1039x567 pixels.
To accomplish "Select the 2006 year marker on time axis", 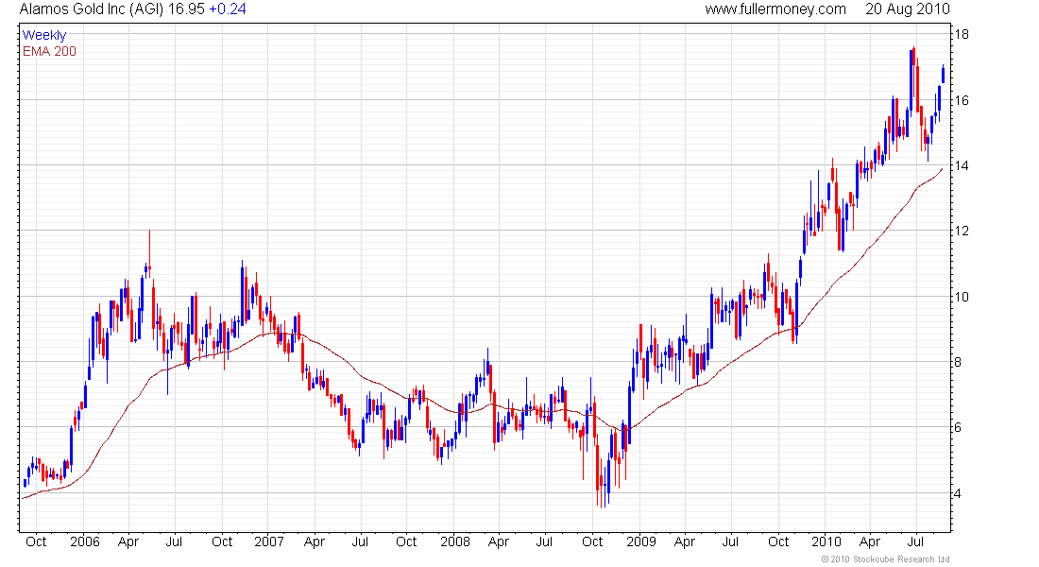I will point(84,542).
